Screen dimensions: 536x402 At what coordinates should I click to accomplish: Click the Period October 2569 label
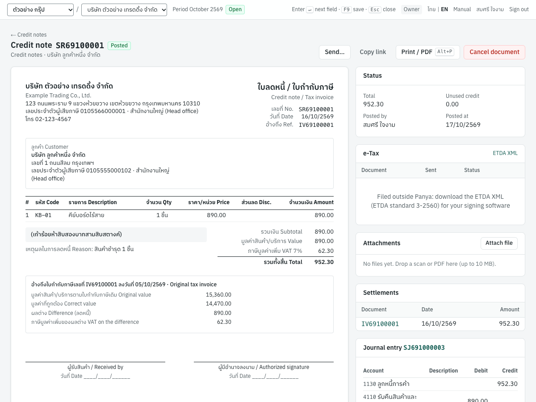pos(197,9)
